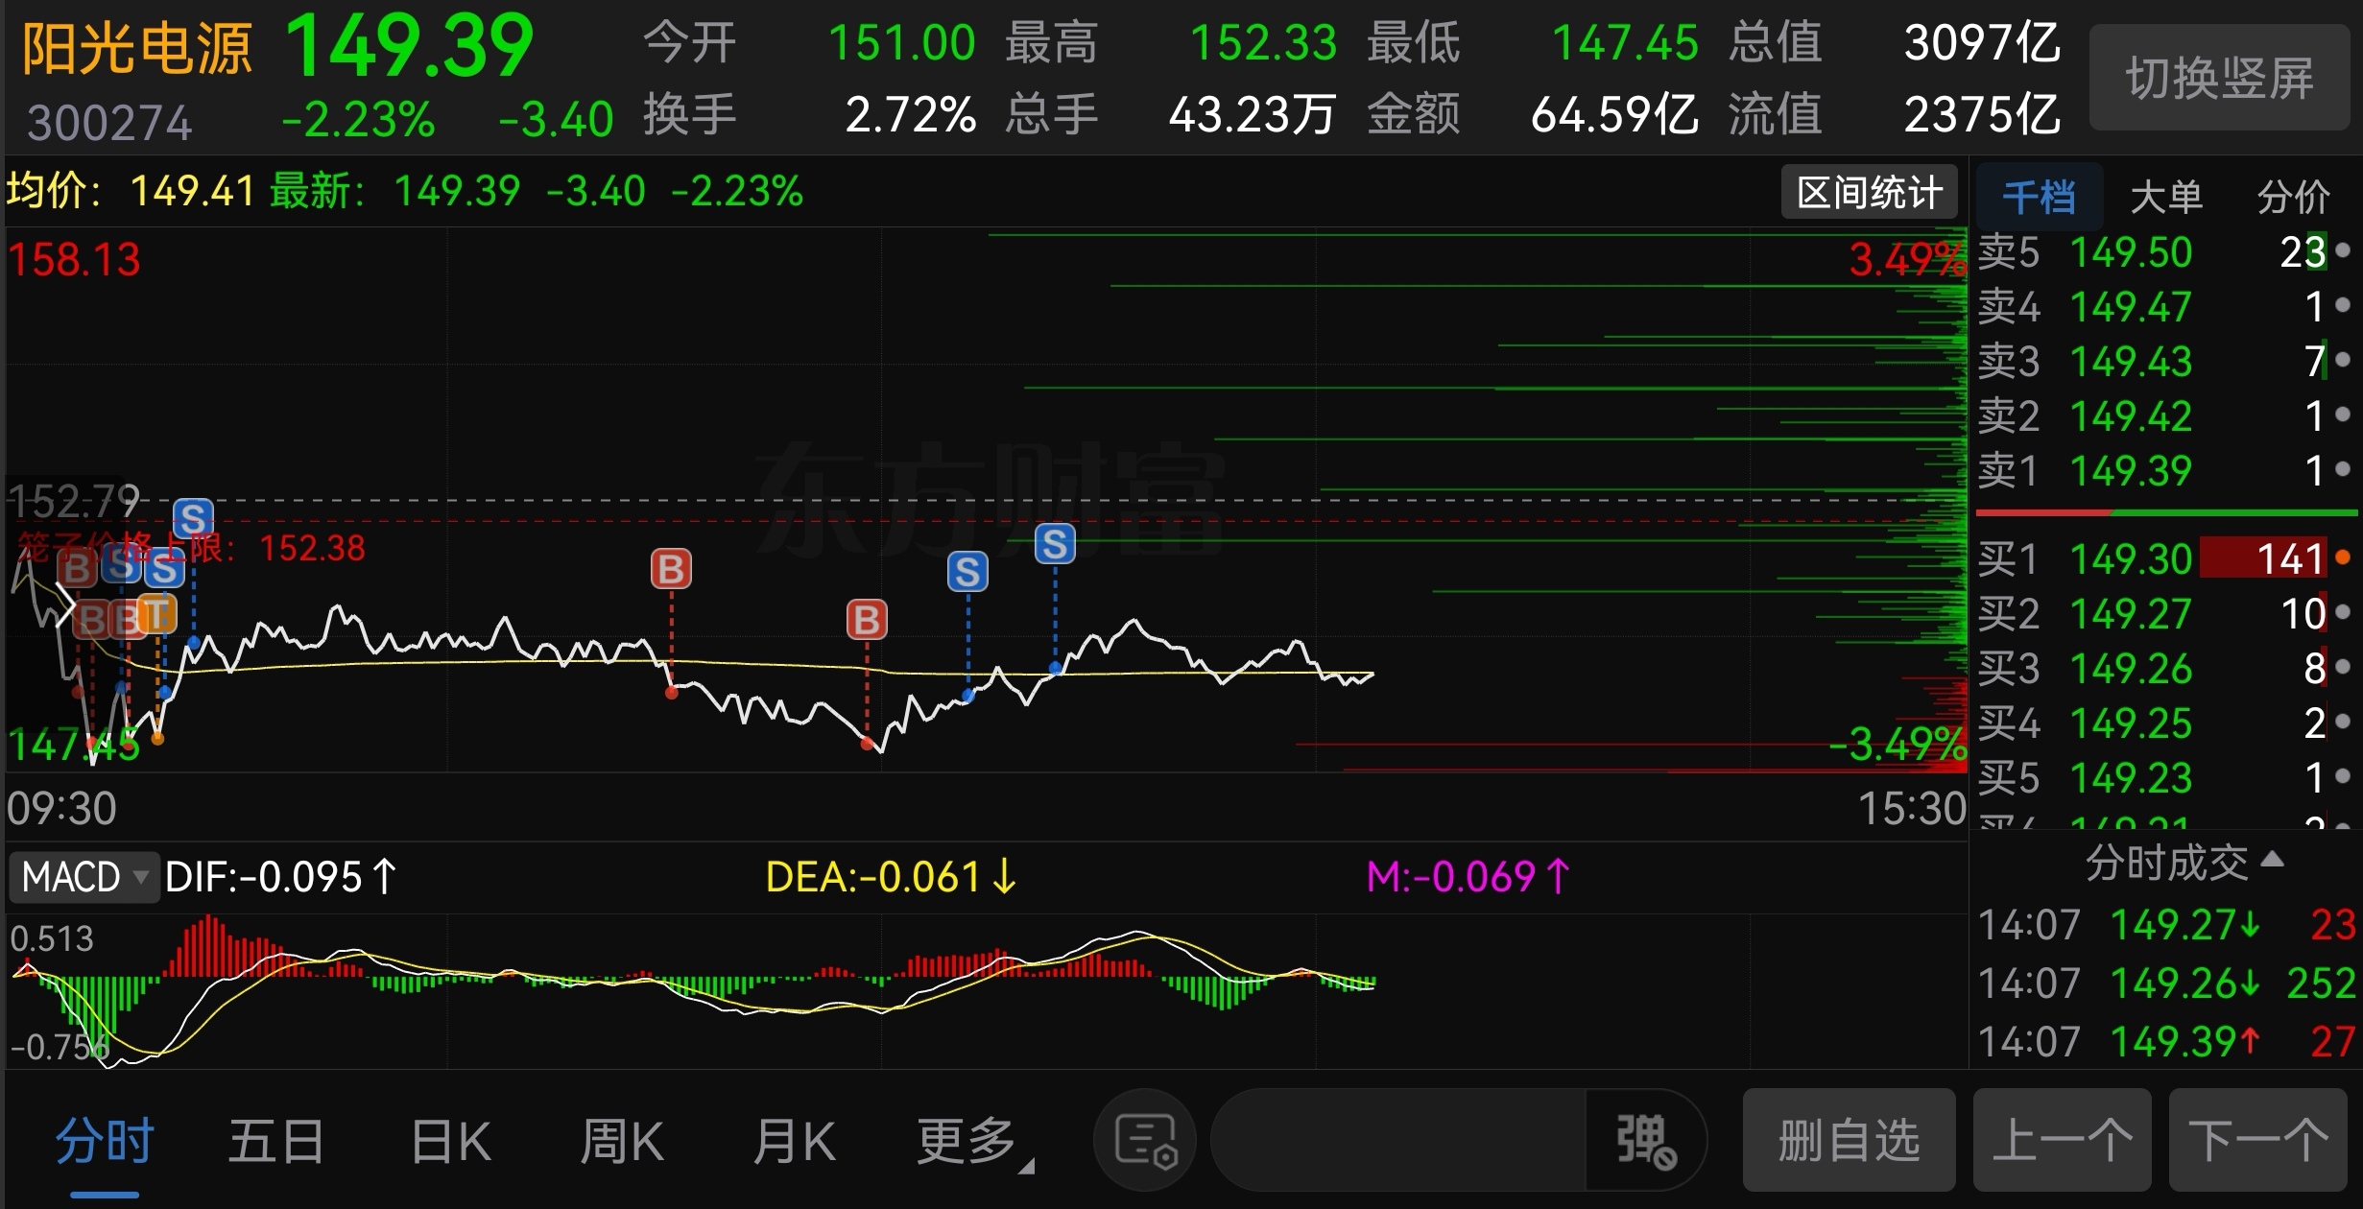Switch to the 日K tab

pyautogui.click(x=450, y=1141)
